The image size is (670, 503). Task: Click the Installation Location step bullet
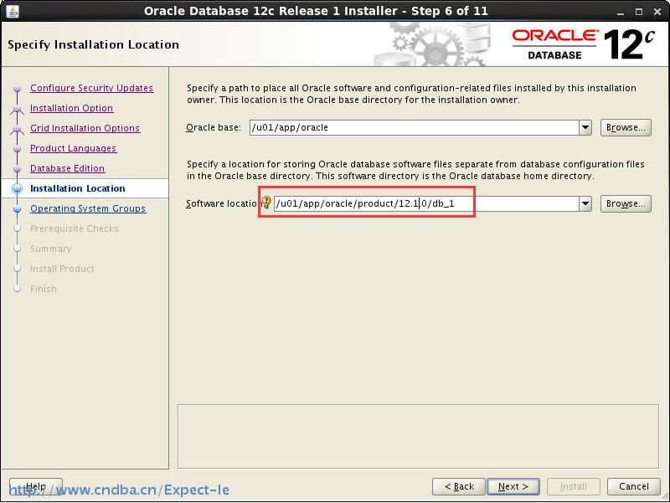coord(17,189)
